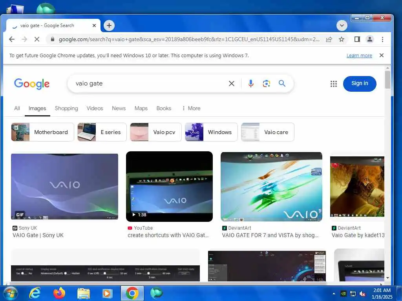Dismiss the Chrome updates notification bar
Image resolution: width=402 pixels, height=301 pixels.
click(382, 55)
